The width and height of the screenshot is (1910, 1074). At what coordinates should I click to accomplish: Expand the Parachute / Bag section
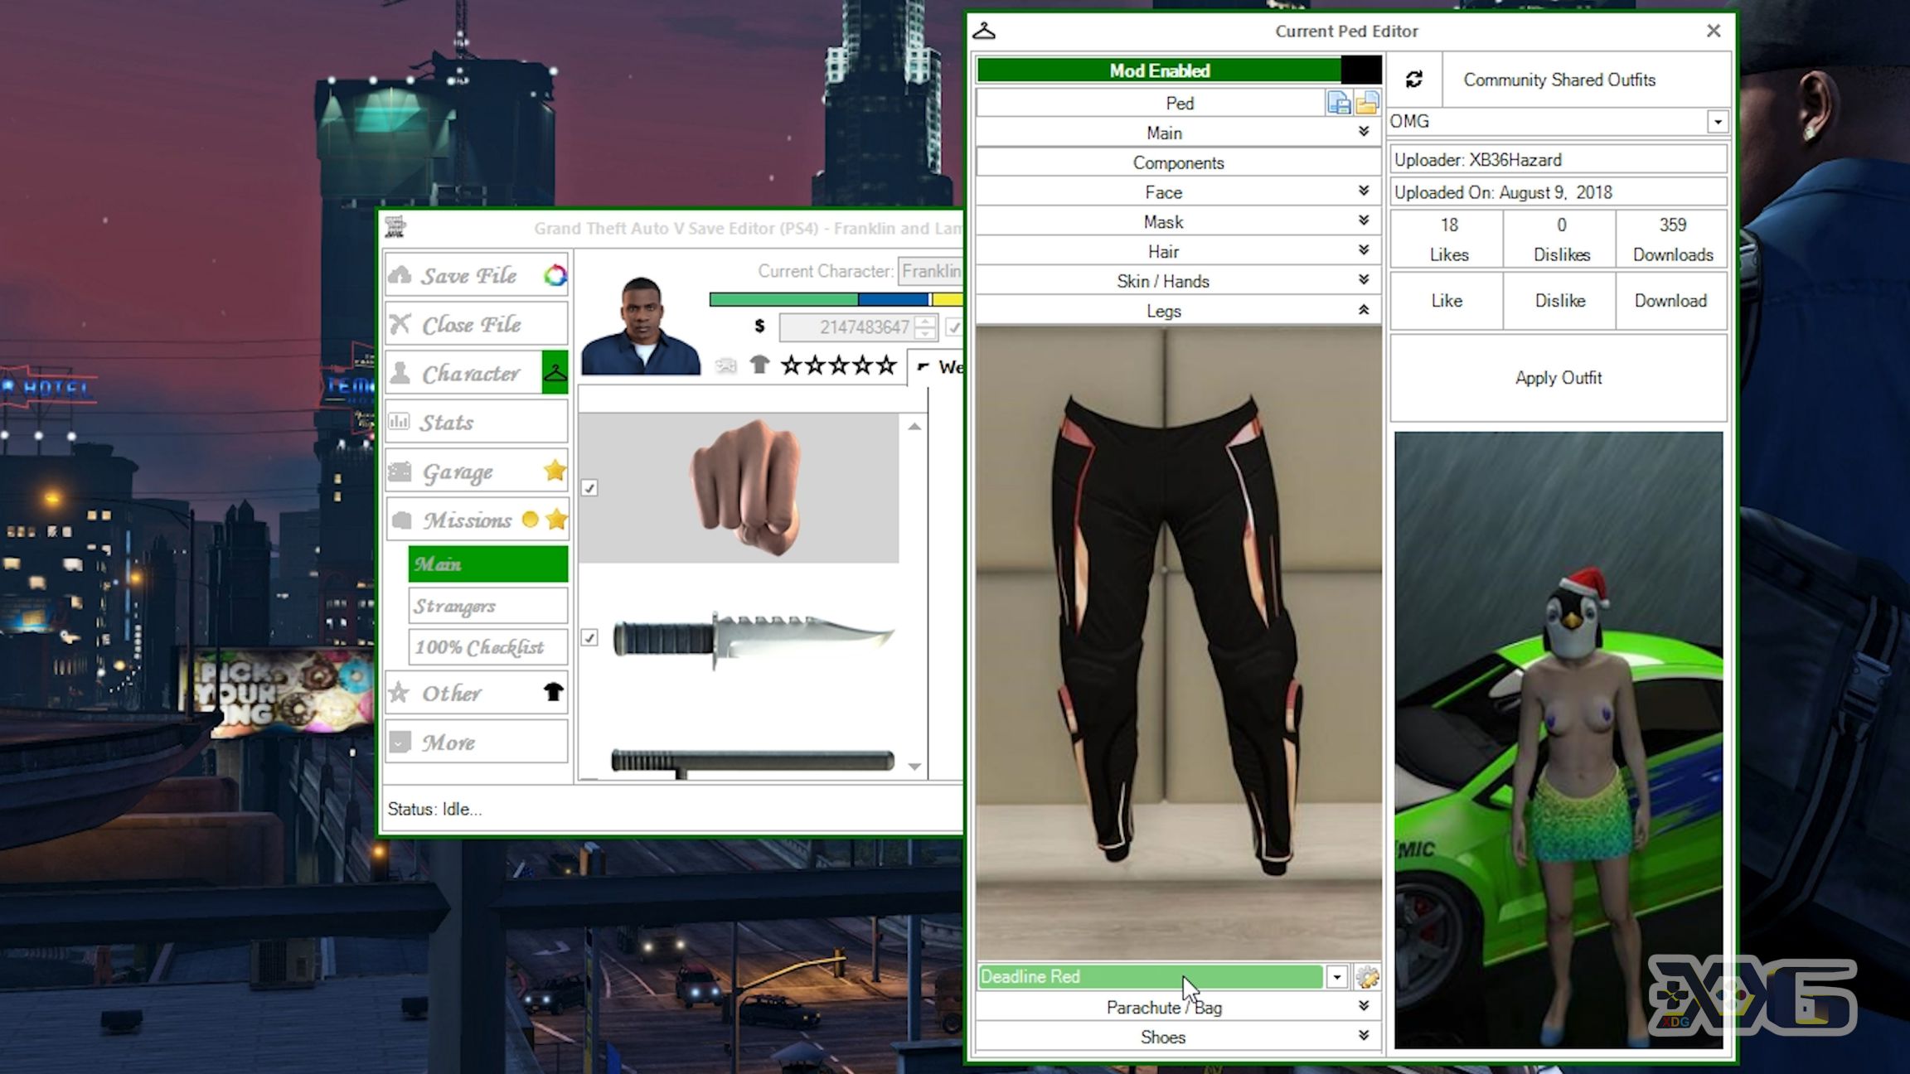click(1178, 1007)
